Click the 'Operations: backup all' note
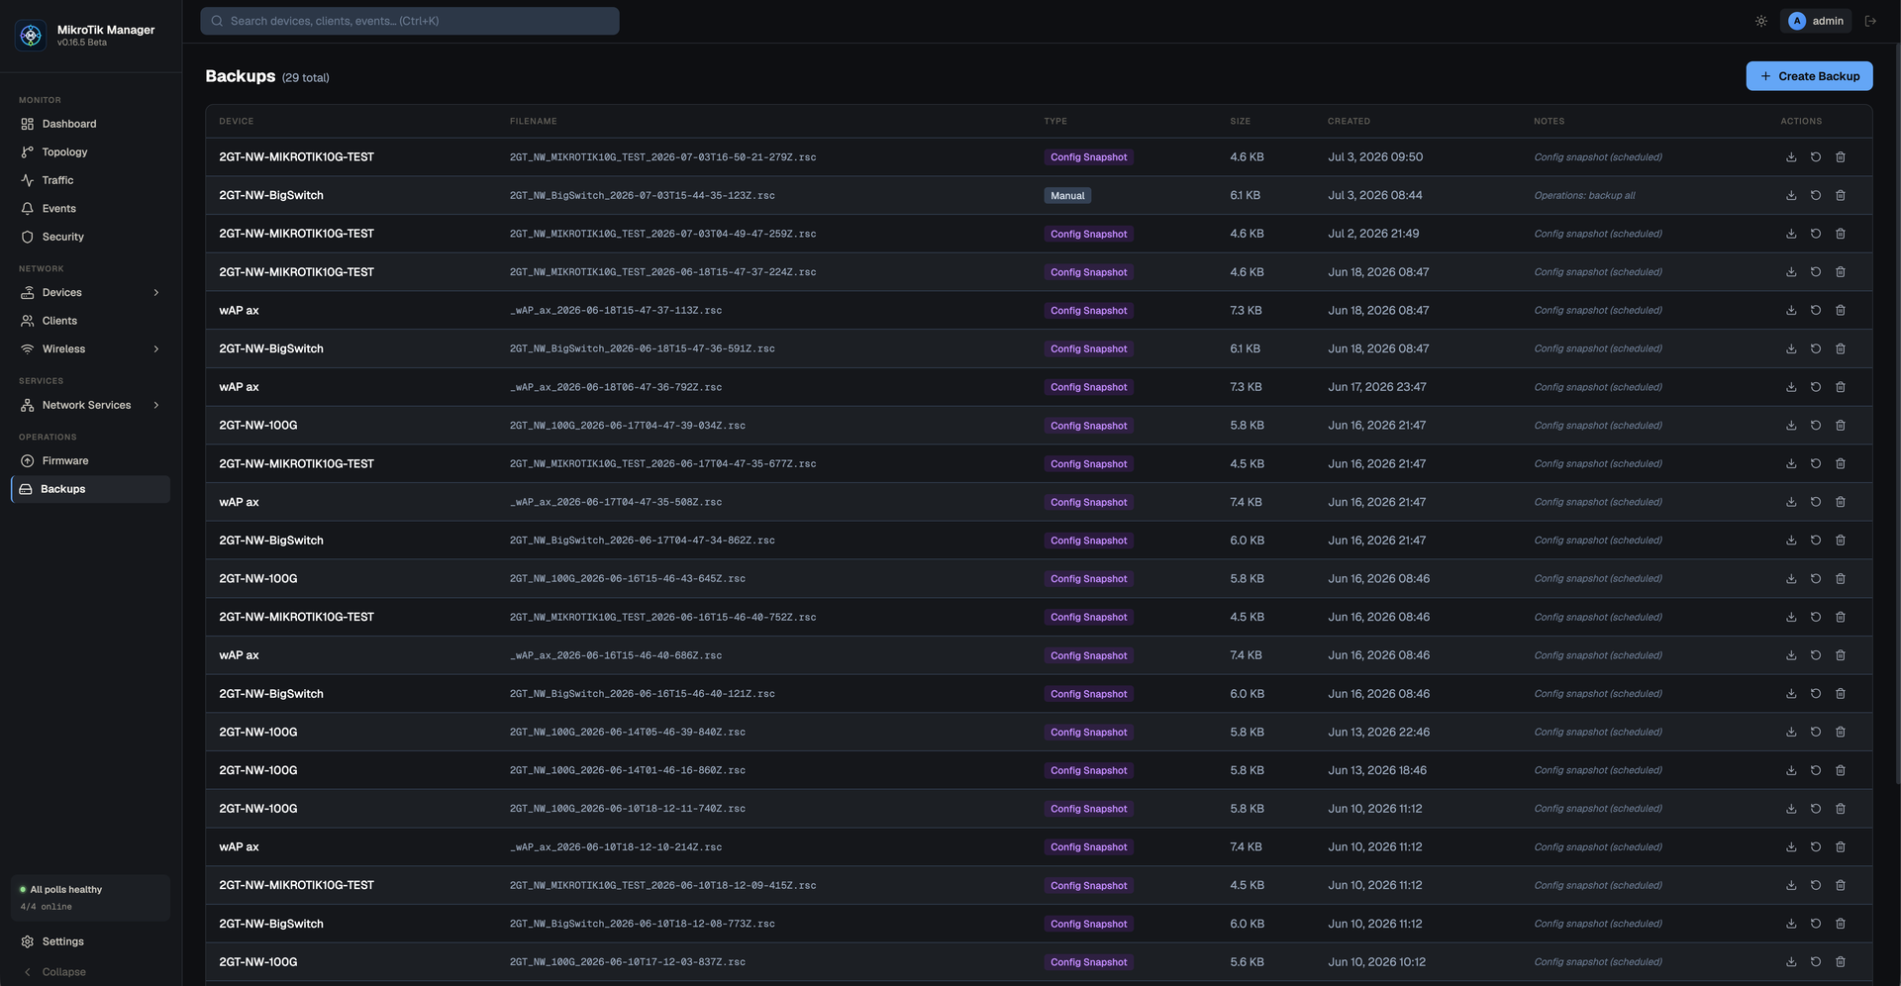The image size is (1901, 986). [1584, 196]
